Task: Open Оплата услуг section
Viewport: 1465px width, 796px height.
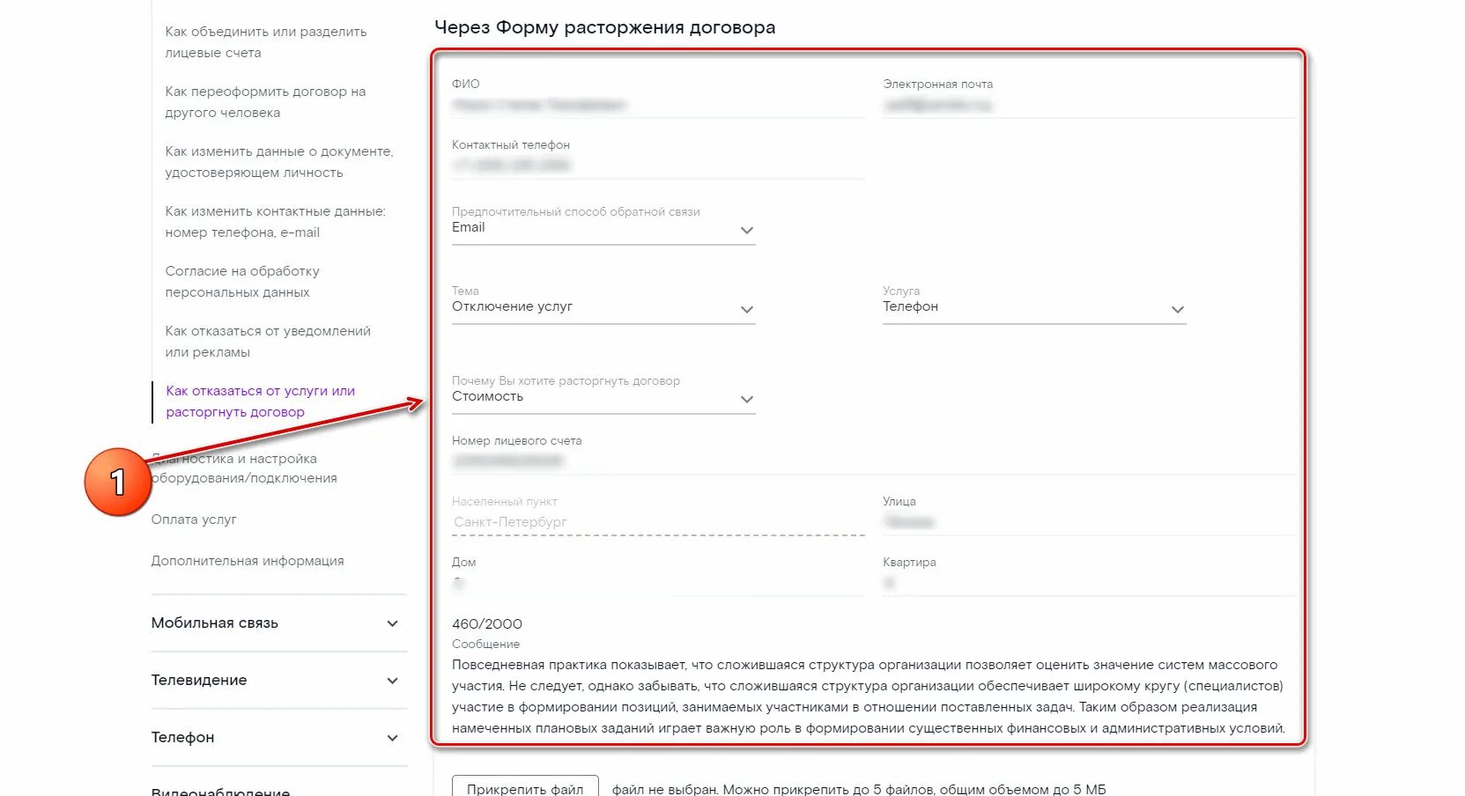Action: tap(194, 520)
